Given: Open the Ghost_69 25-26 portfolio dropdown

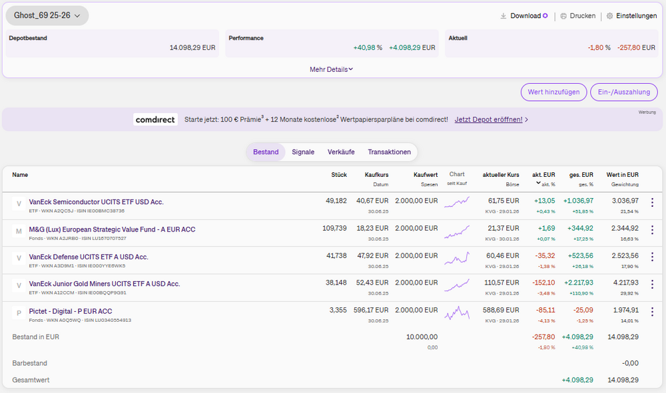Looking at the screenshot, I should [47, 15].
